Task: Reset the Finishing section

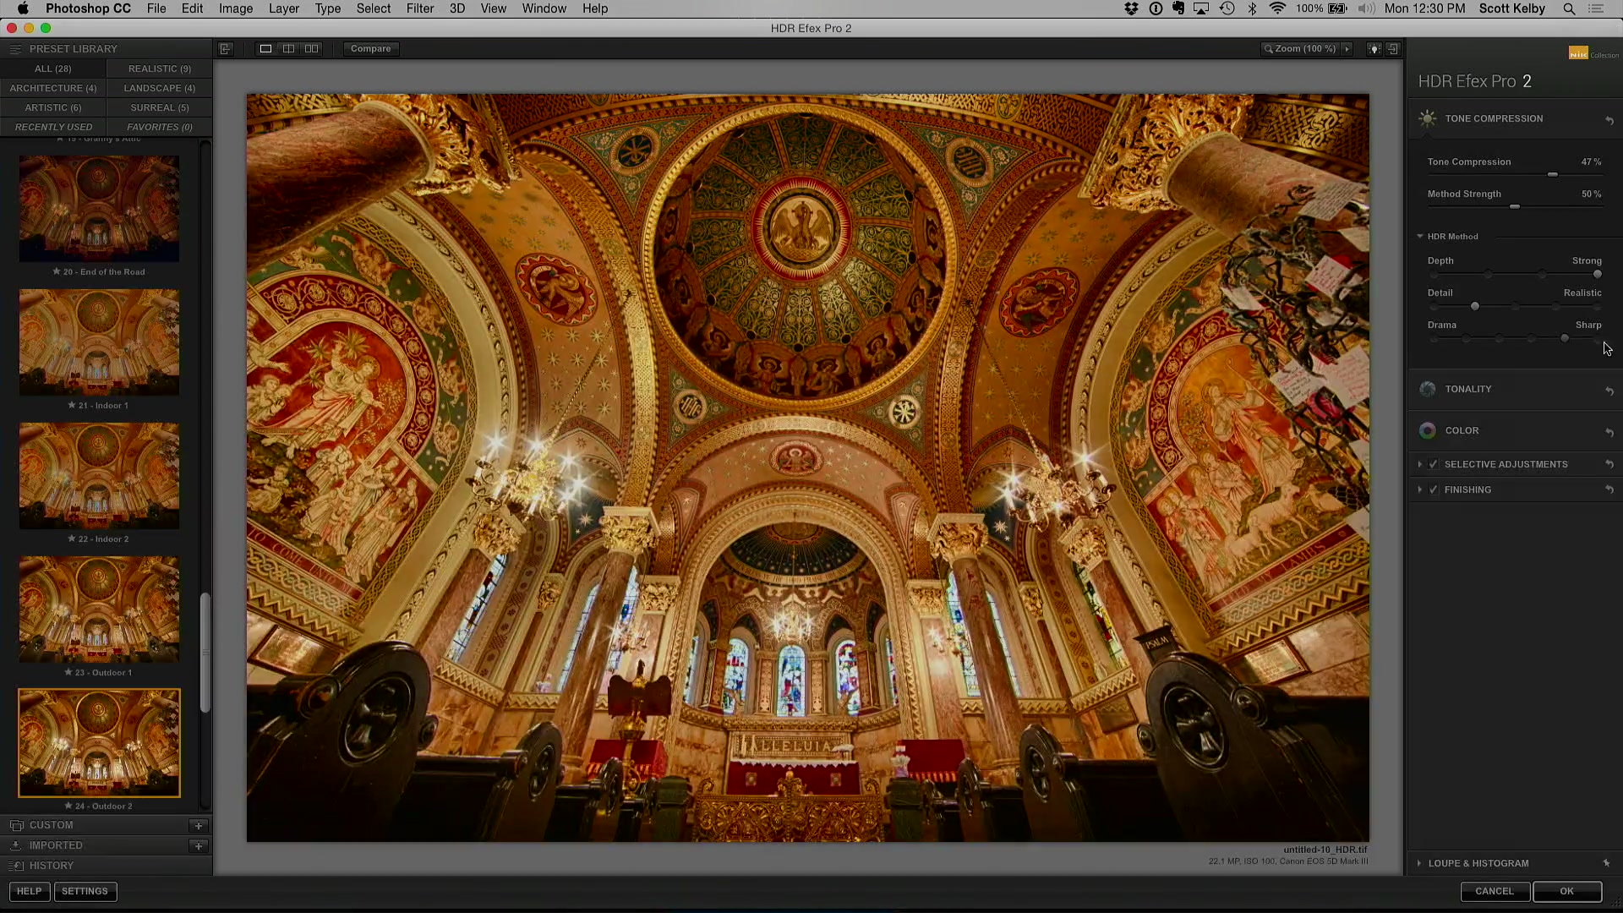Action: (1609, 489)
